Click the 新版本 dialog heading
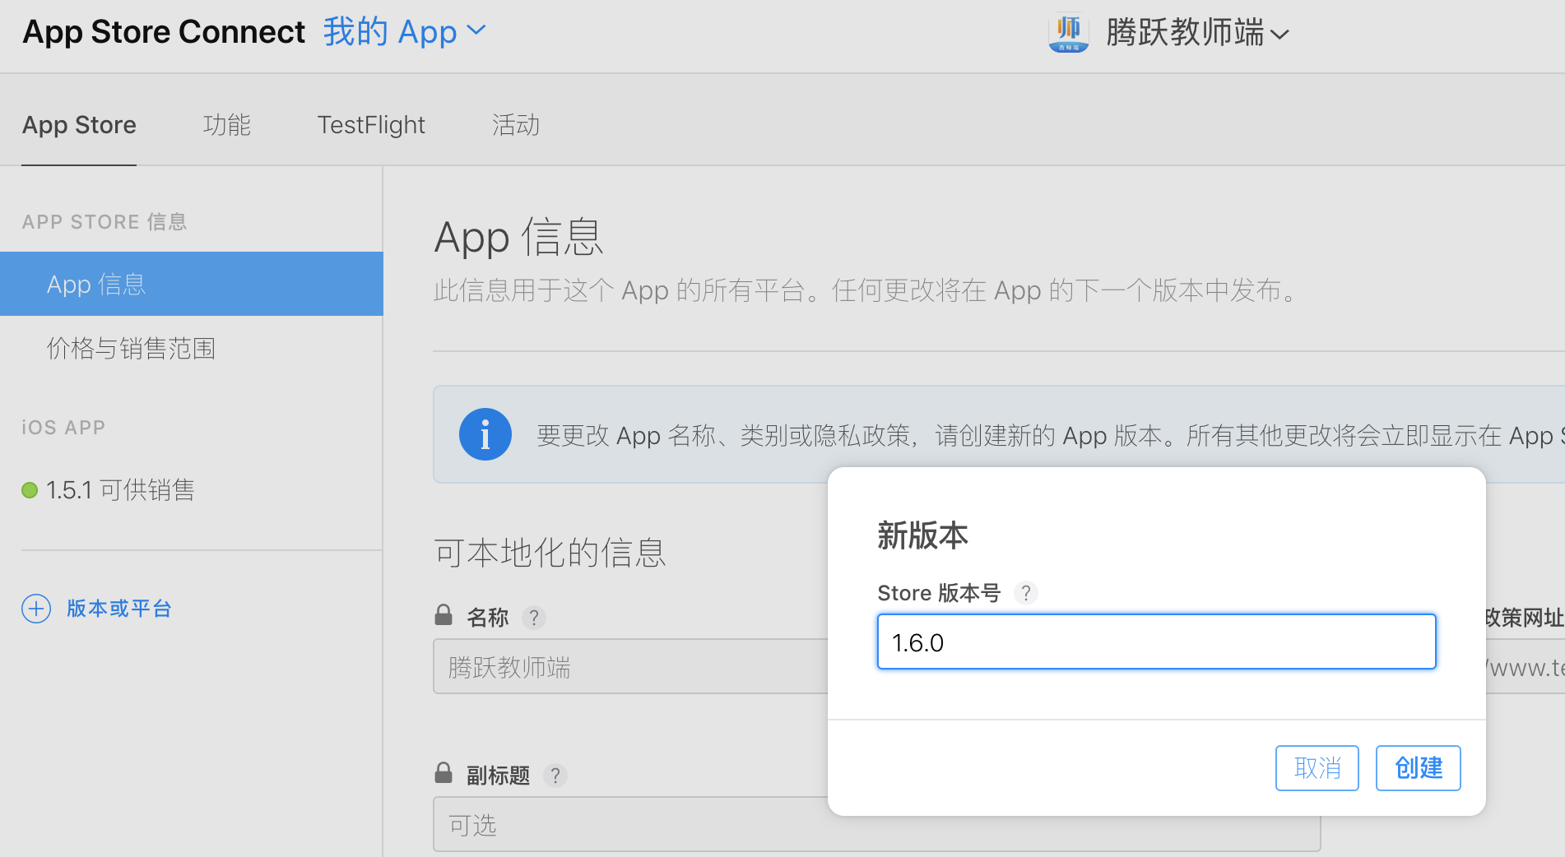The image size is (1565, 857). coord(922,535)
